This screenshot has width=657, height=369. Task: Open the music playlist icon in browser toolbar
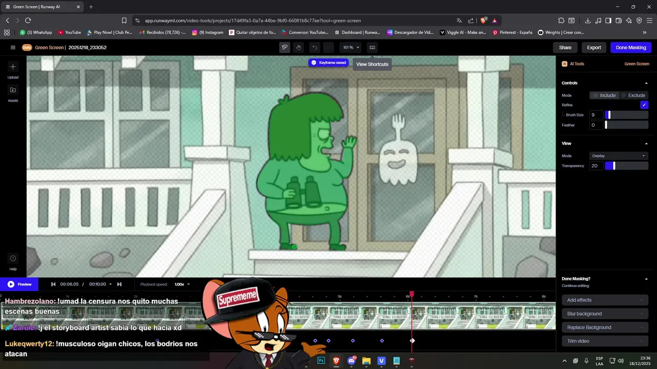[598, 20]
